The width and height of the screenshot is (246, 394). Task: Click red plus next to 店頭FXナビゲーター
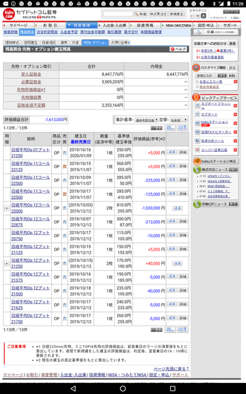coord(235,132)
